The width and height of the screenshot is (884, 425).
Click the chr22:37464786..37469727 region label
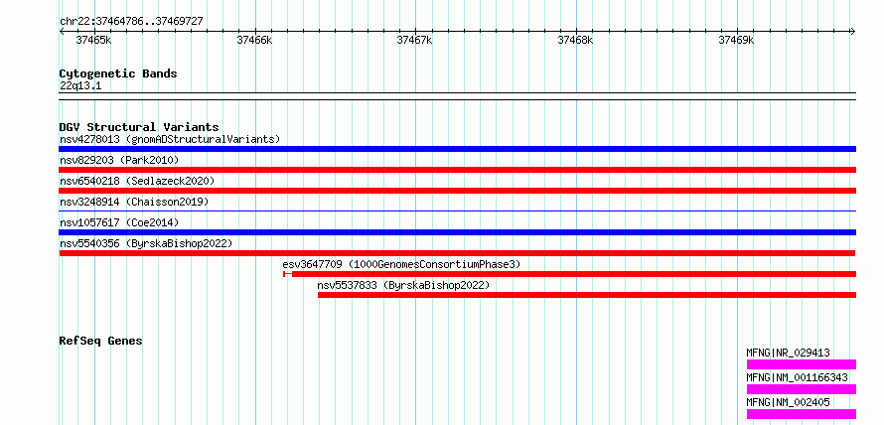(131, 22)
